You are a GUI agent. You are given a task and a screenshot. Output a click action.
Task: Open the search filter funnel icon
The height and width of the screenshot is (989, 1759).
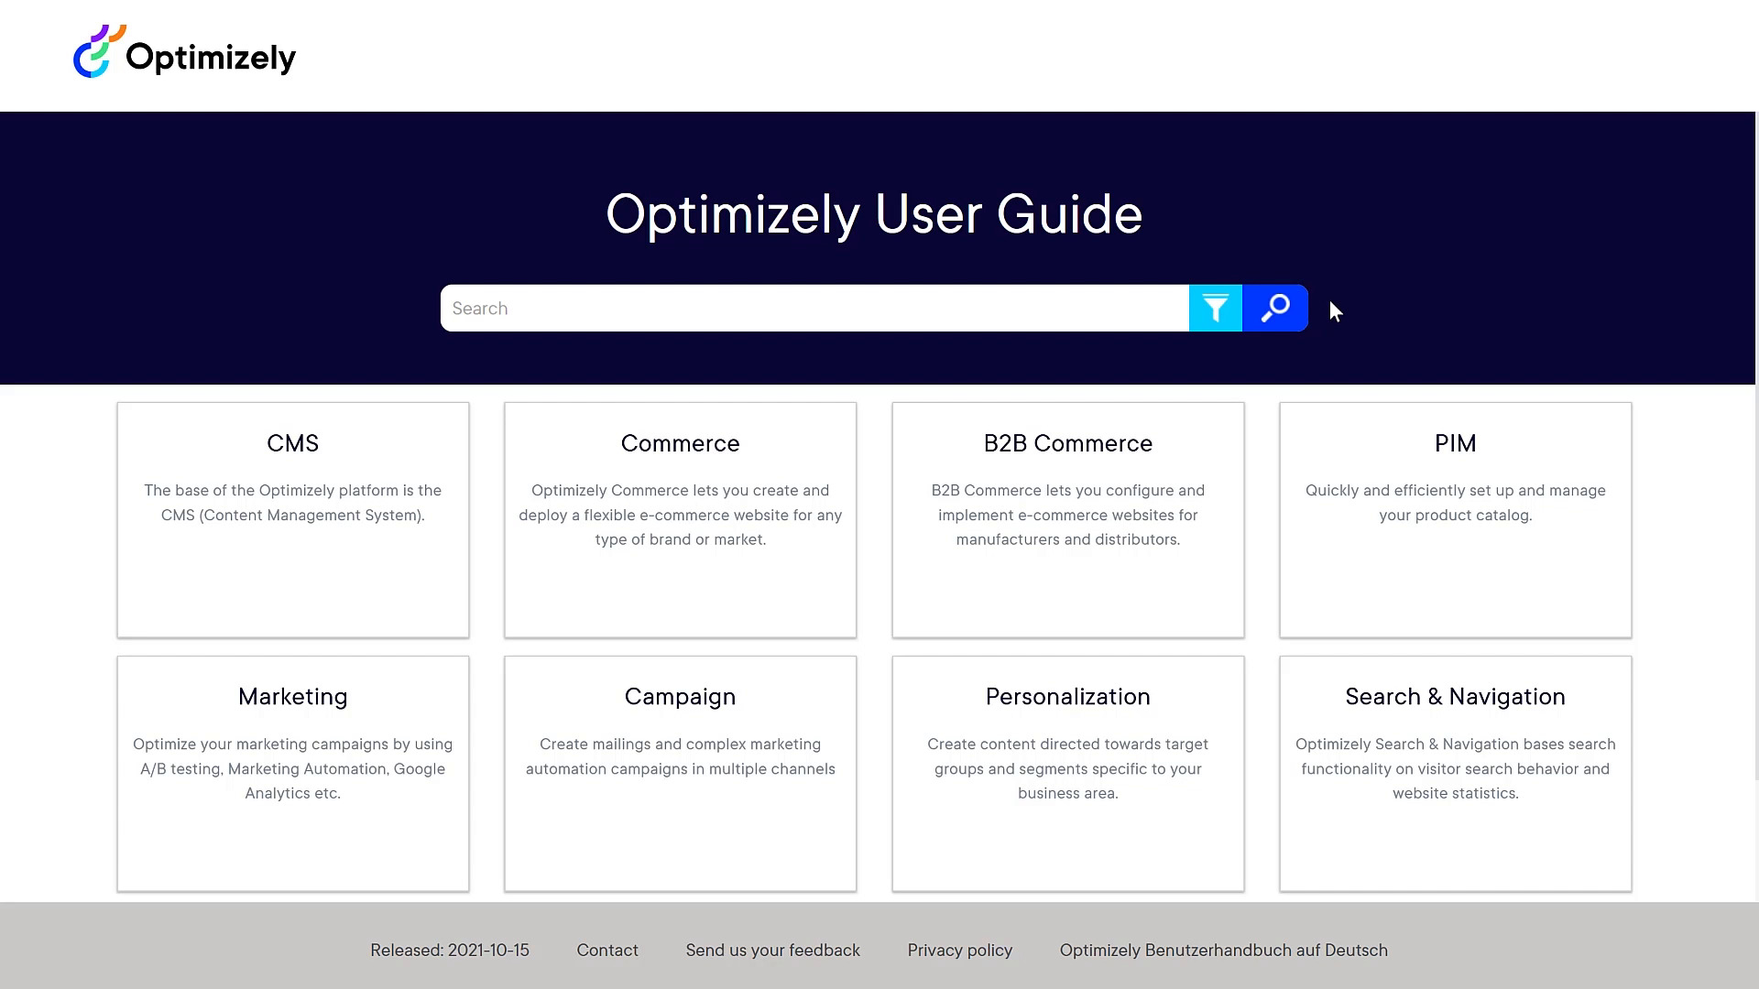(x=1215, y=309)
